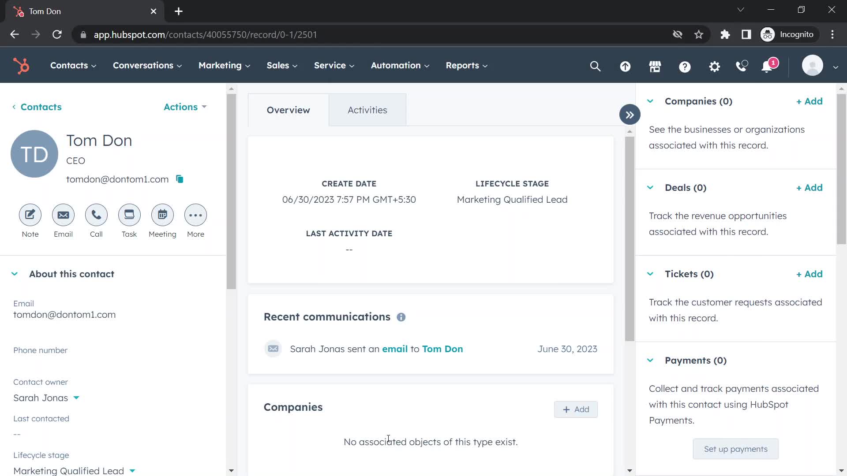This screenshot has height=476, width=847.
Task: Click the Meeting icon to schedule
Action: pos(162,215)
